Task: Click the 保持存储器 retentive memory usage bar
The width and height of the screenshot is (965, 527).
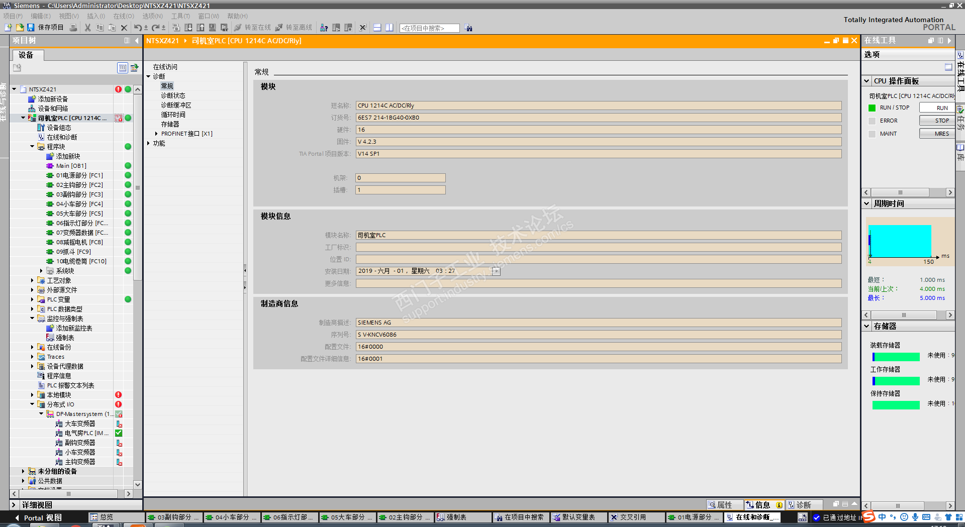Action: click(x=896, y=405)
